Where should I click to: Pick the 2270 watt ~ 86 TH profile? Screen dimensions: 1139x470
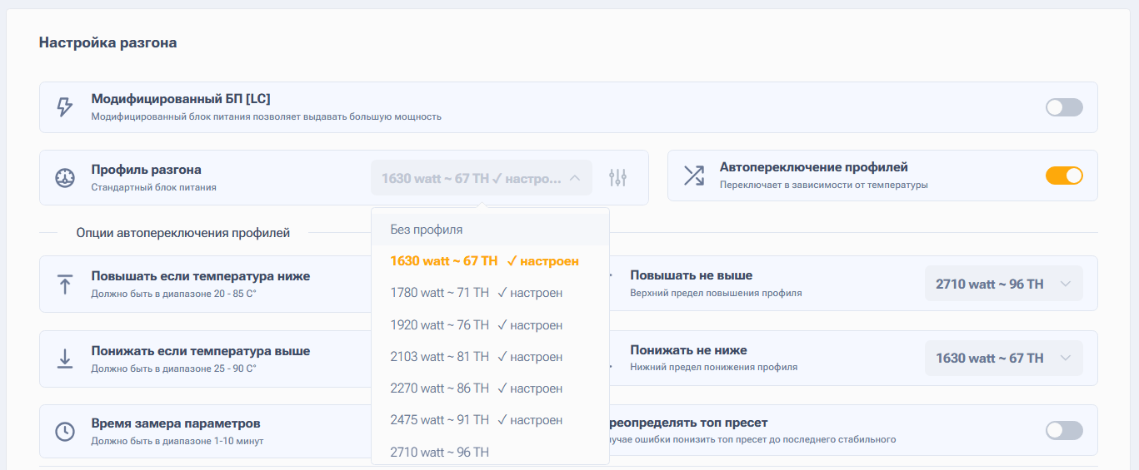coord(476,388)
